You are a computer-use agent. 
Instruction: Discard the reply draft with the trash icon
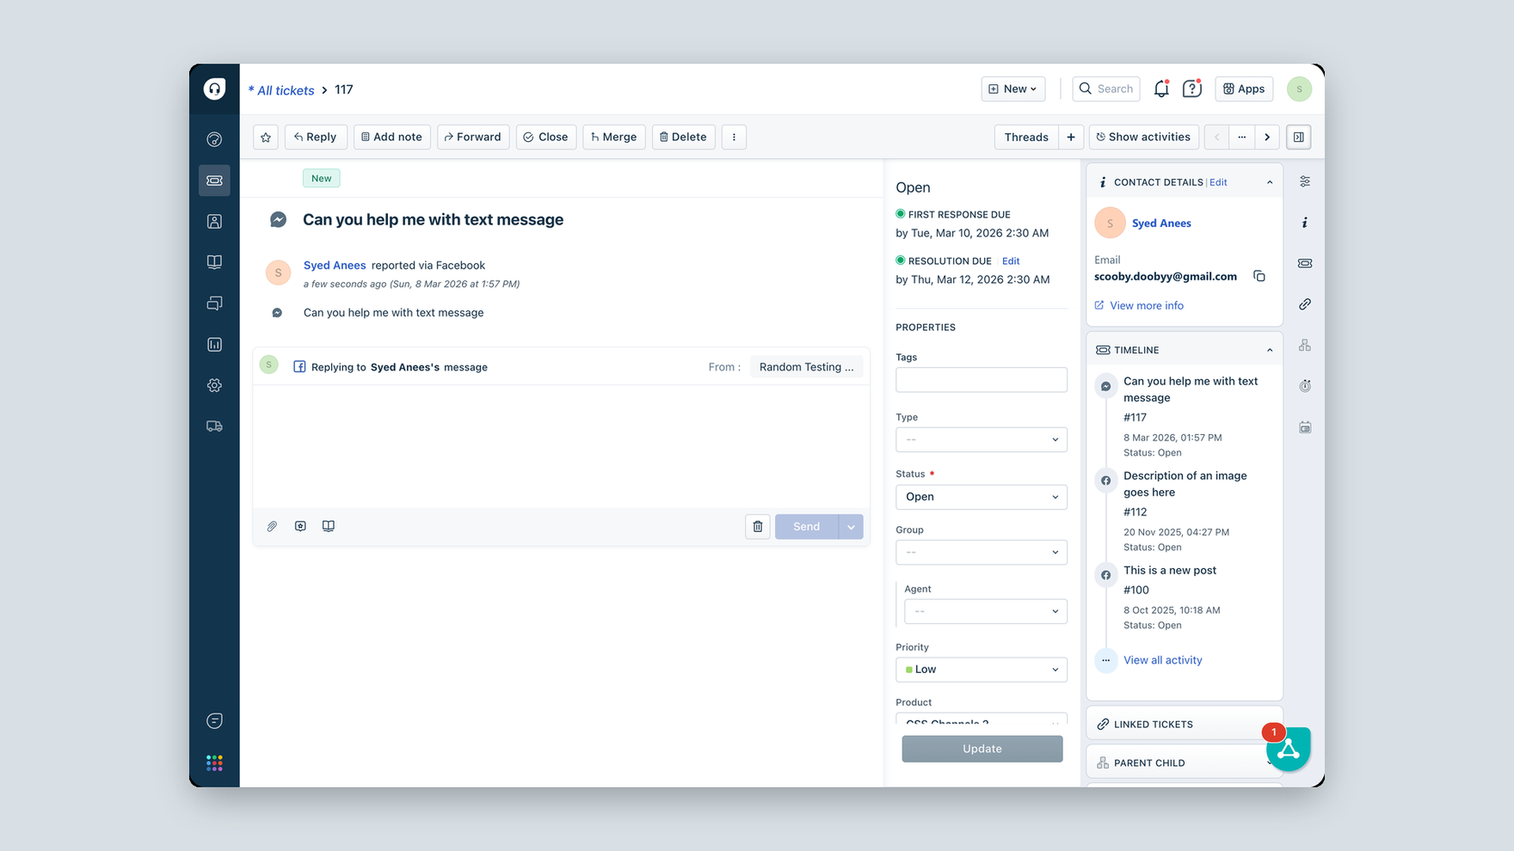coord(757,526)
